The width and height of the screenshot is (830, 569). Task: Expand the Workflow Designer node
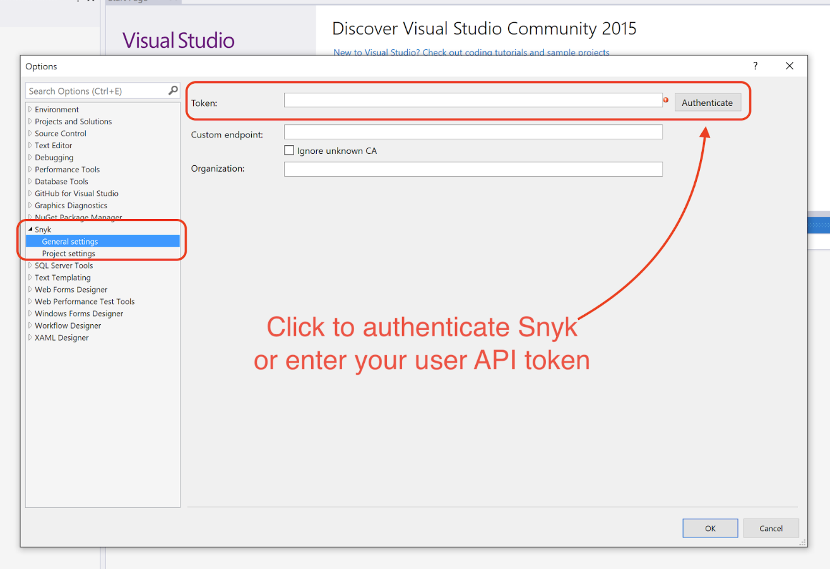click(x=30, y=326)
